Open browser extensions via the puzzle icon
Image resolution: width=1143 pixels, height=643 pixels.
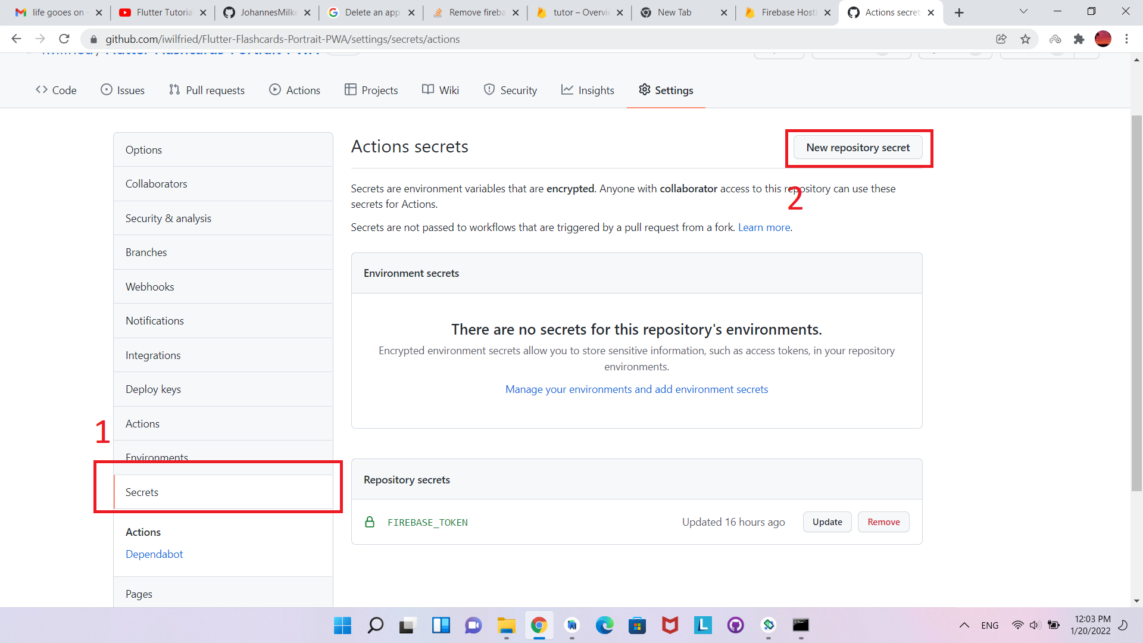tap(1079, 39)
